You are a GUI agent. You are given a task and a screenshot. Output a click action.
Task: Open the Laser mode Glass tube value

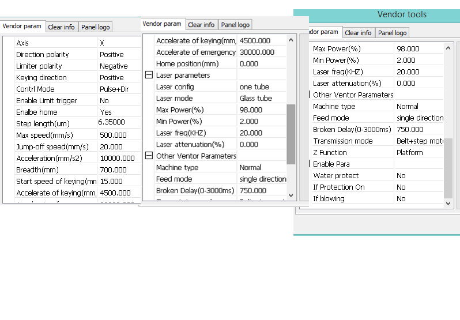coord(261,99)
